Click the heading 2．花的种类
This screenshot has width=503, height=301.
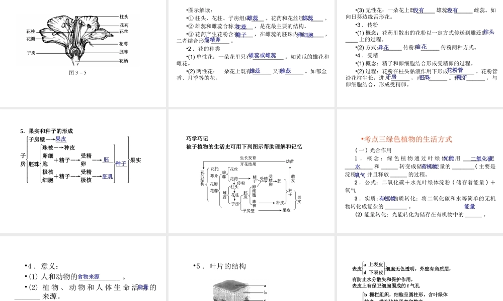click(204, 49)
